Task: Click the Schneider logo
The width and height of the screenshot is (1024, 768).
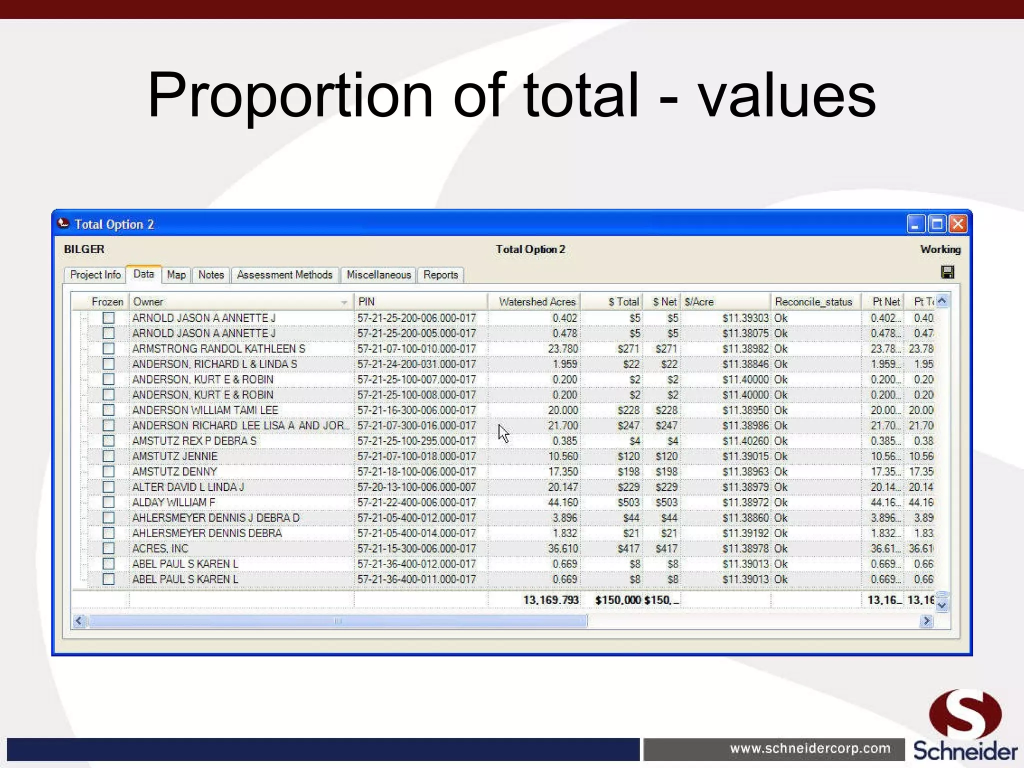Action: tap(965, 725)
